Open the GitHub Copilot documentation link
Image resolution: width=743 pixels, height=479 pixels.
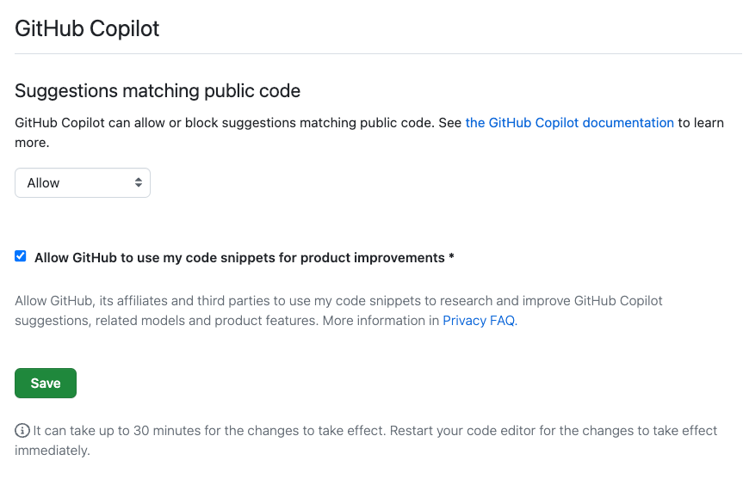[x=570, y=123]
